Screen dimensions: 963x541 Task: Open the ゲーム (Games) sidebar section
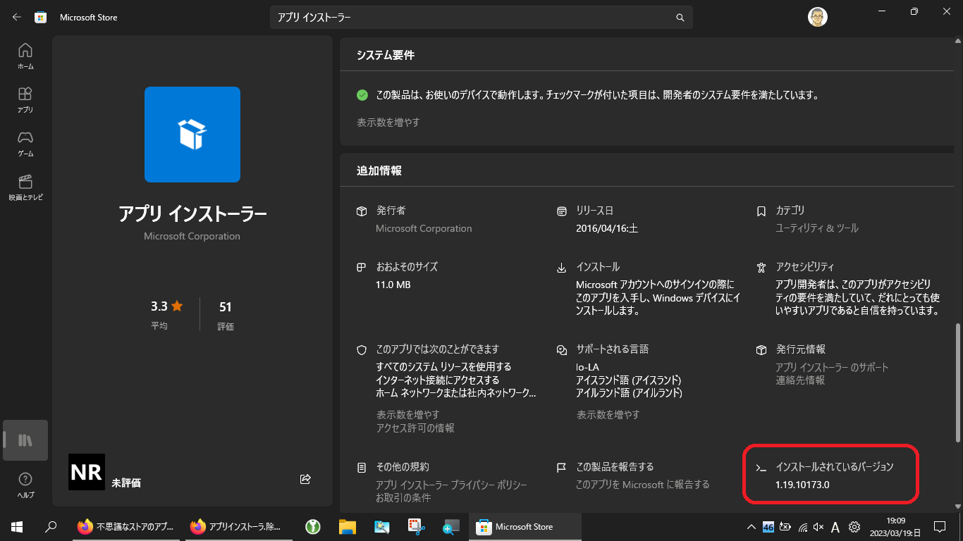[x=25, y=143]
